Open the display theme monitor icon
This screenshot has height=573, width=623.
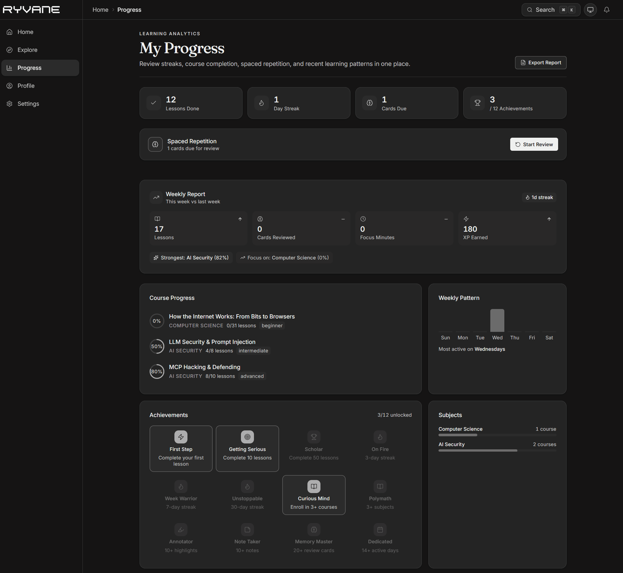pos(590,10)
